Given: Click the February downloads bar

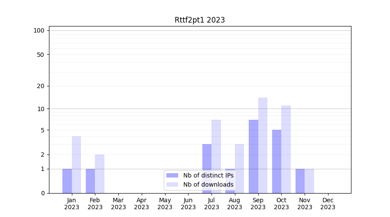Looking at the screenshot, I should tap(100, 174).
